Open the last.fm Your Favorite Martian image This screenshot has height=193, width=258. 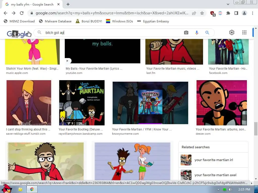pos(174,52)
